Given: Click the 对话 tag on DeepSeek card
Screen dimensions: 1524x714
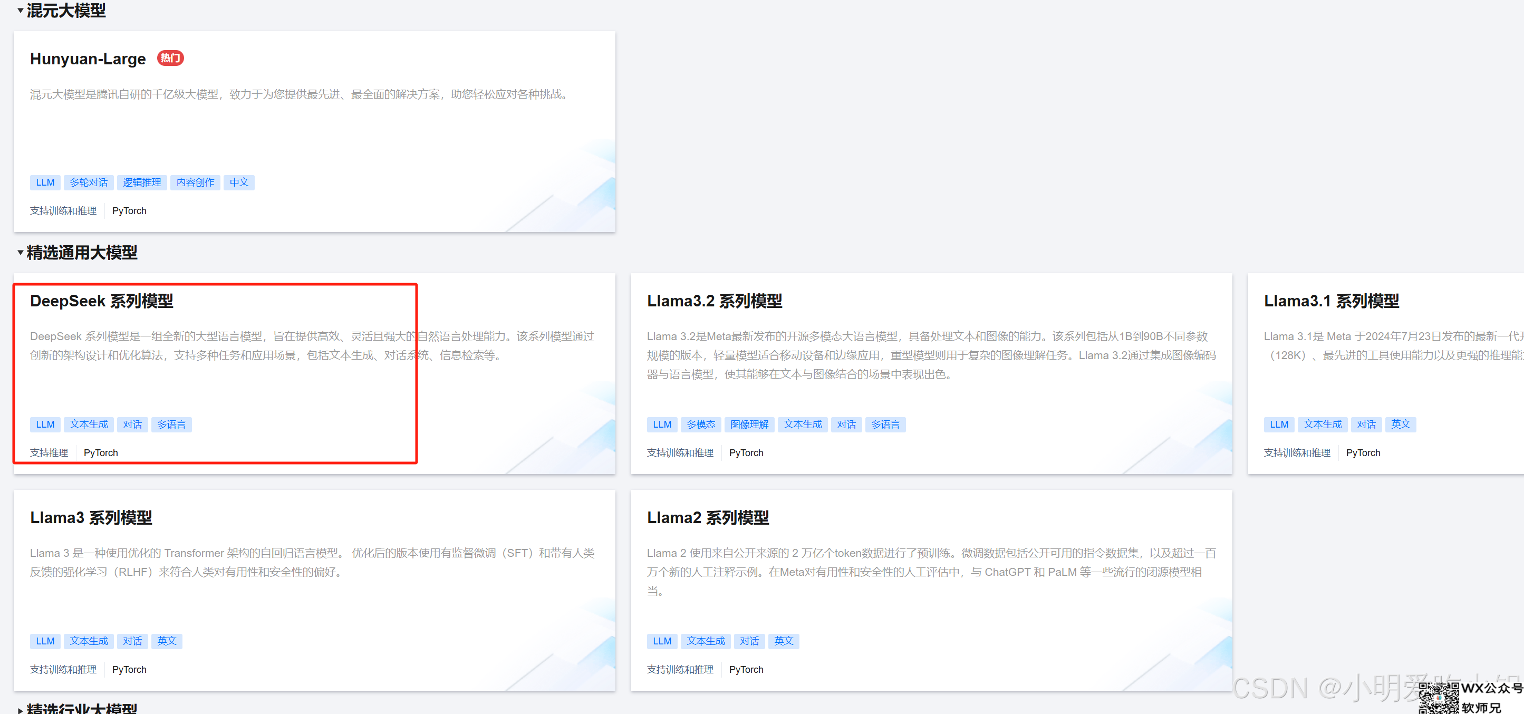Looking at the screenshot, I should click(x=132, y=424).
